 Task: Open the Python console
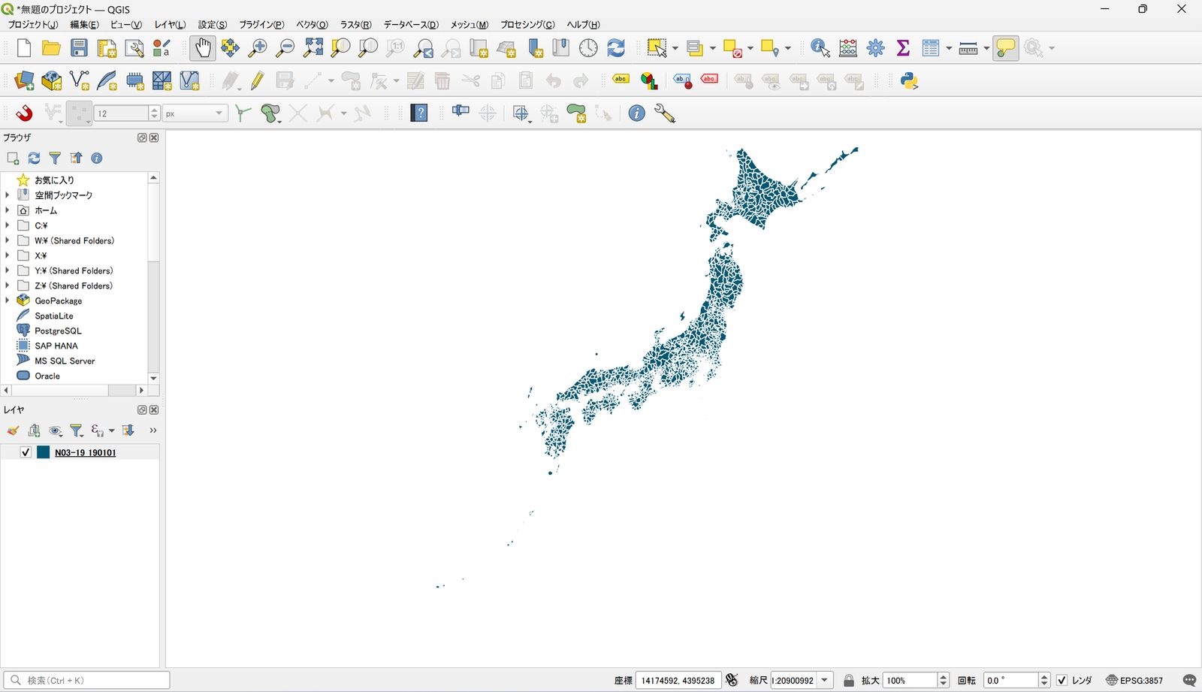click(x=909, y=81)
